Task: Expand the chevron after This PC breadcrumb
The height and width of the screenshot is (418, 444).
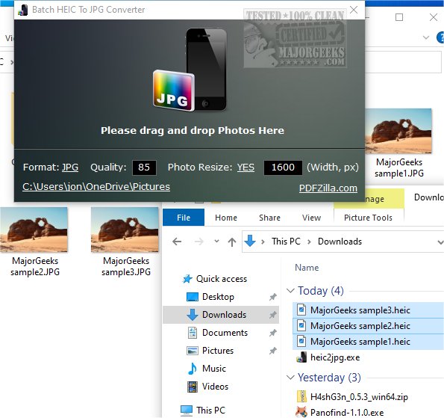Action: [x=309, y=242]
